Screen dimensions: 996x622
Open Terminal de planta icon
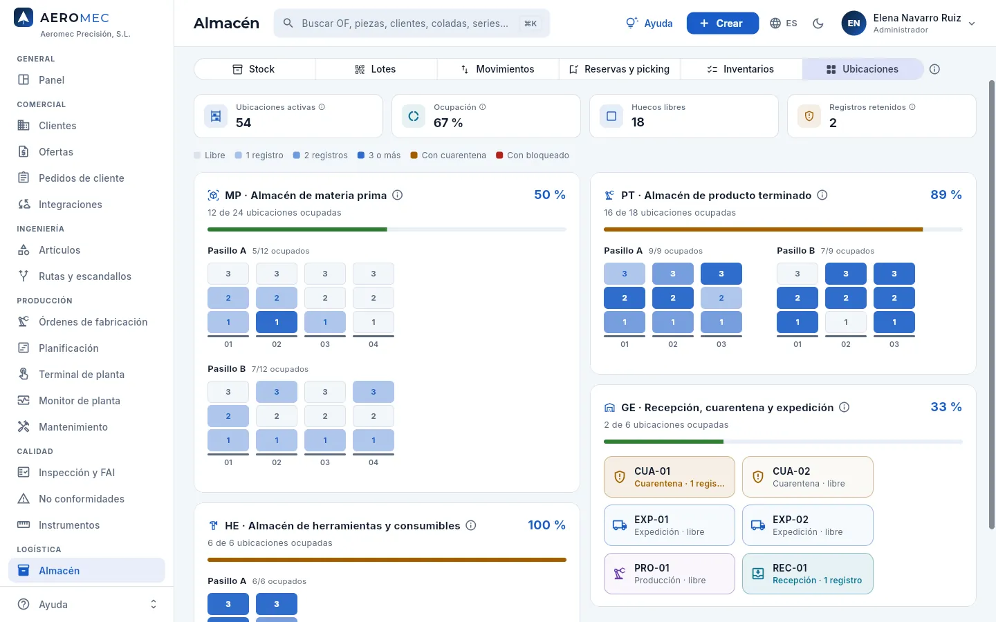click(x=24, y=374)
